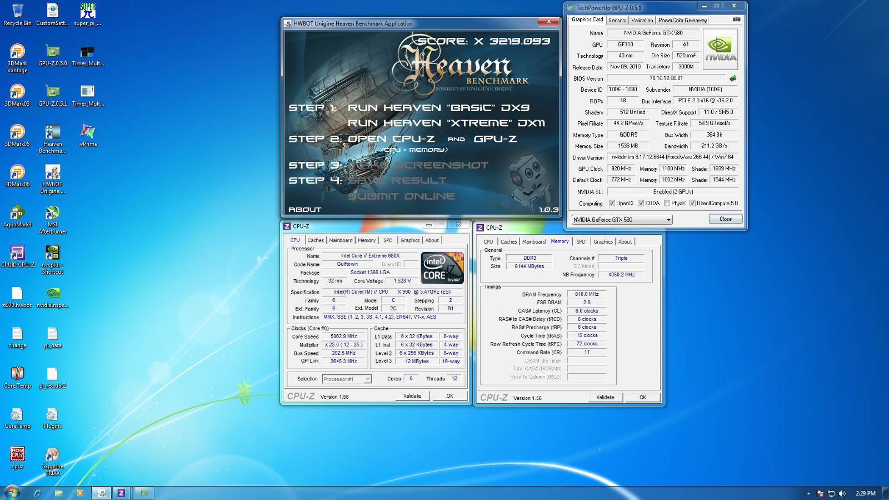Open the CPUID CPU-Z desktop shortcut
The width and height of the screenshot is (889, 500).
17,256
